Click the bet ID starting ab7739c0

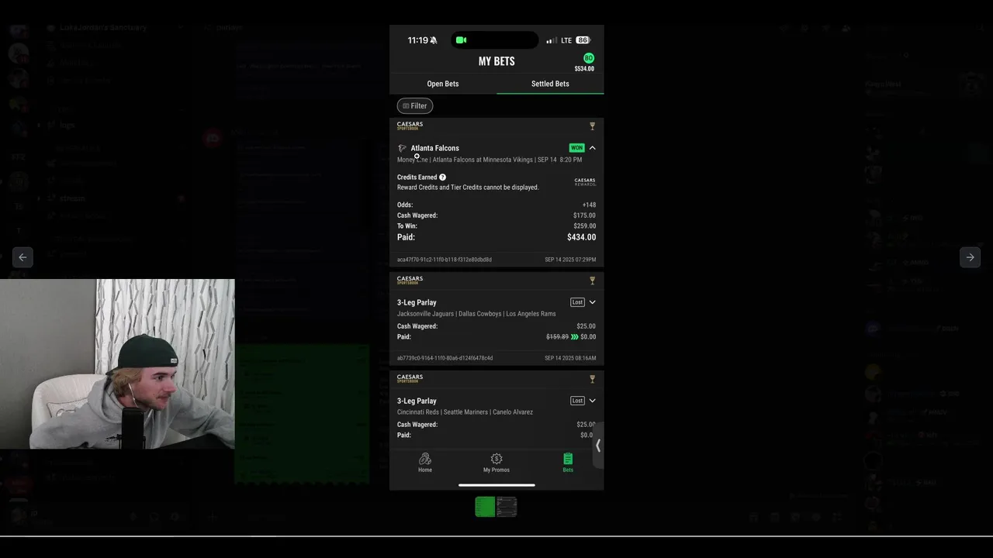445,358
